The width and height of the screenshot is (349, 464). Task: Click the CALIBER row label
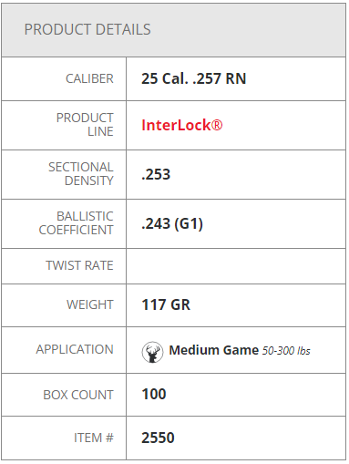pos(89,78)
